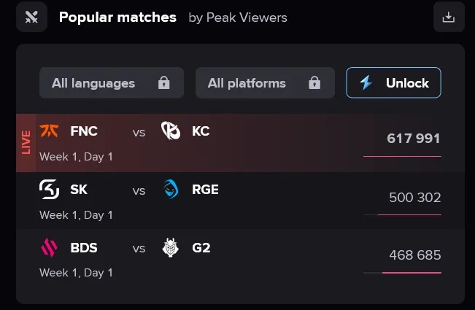Click the red LIVE badge
475x310 pixels.
click(x=26, y=143)
